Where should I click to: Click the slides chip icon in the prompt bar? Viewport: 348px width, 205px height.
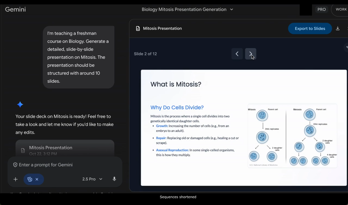click(30, 179)
